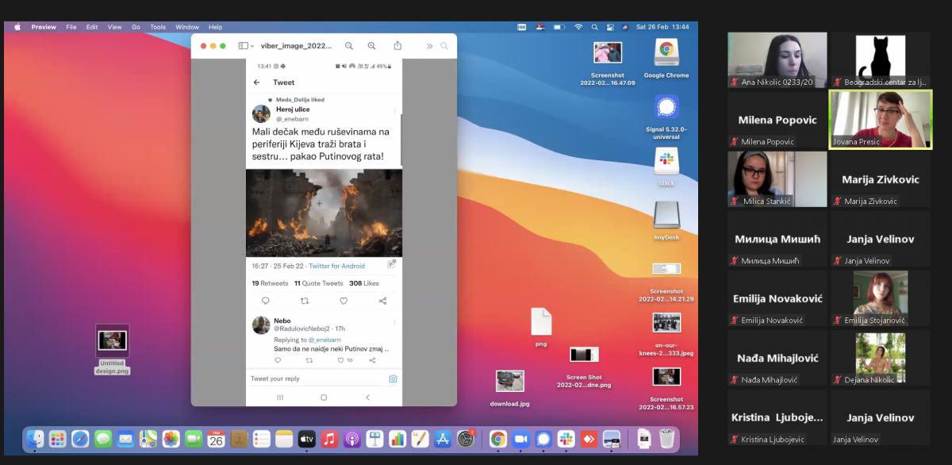Open Photos from the Dock
Screen dimensions: 952x465
click(171, 439)
